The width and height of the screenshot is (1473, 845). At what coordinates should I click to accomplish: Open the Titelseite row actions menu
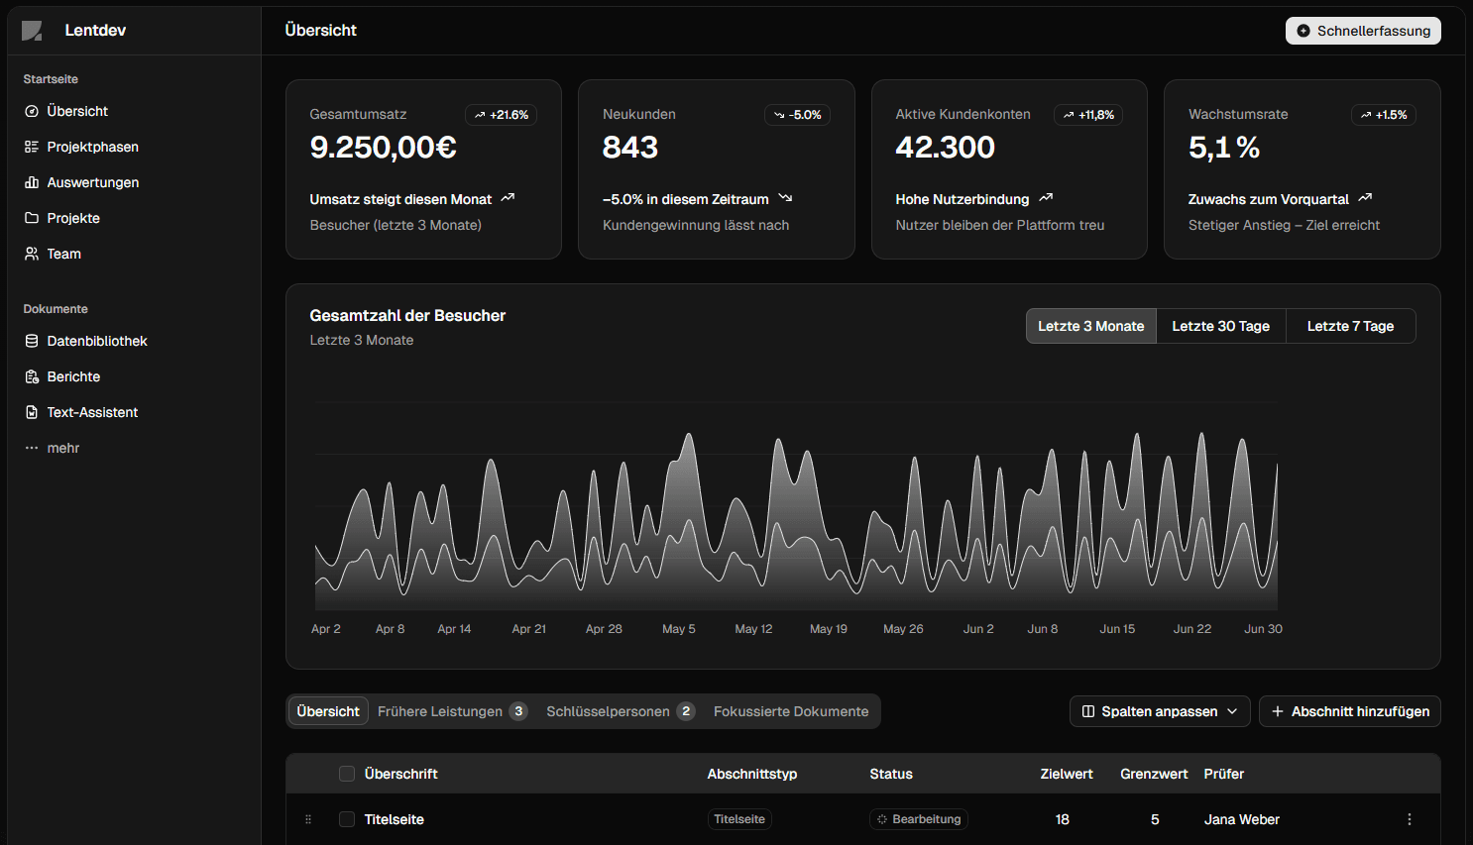click(1409, 819)
